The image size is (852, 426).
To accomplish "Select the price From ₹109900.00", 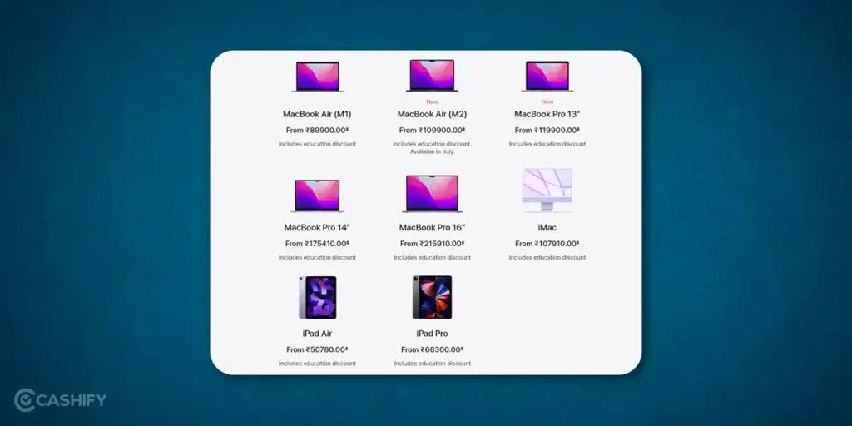I will 432,131.
